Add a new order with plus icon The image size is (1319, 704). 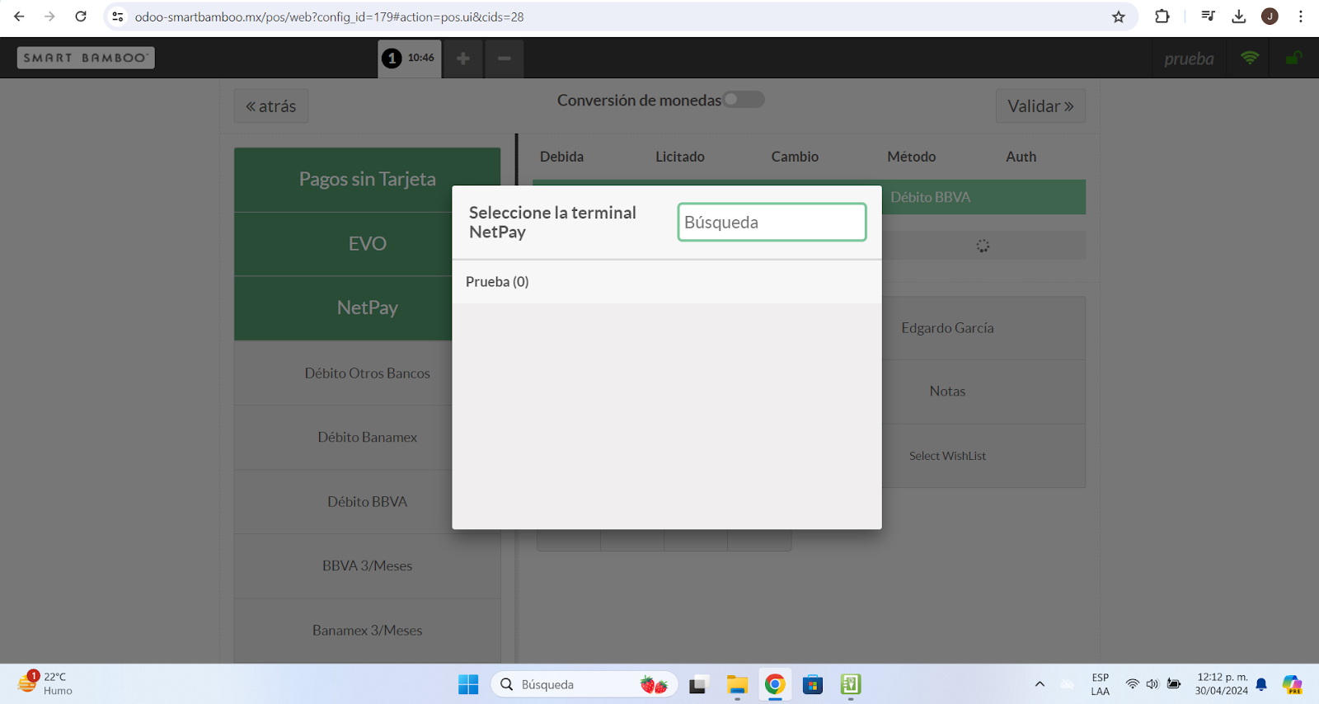463,59
